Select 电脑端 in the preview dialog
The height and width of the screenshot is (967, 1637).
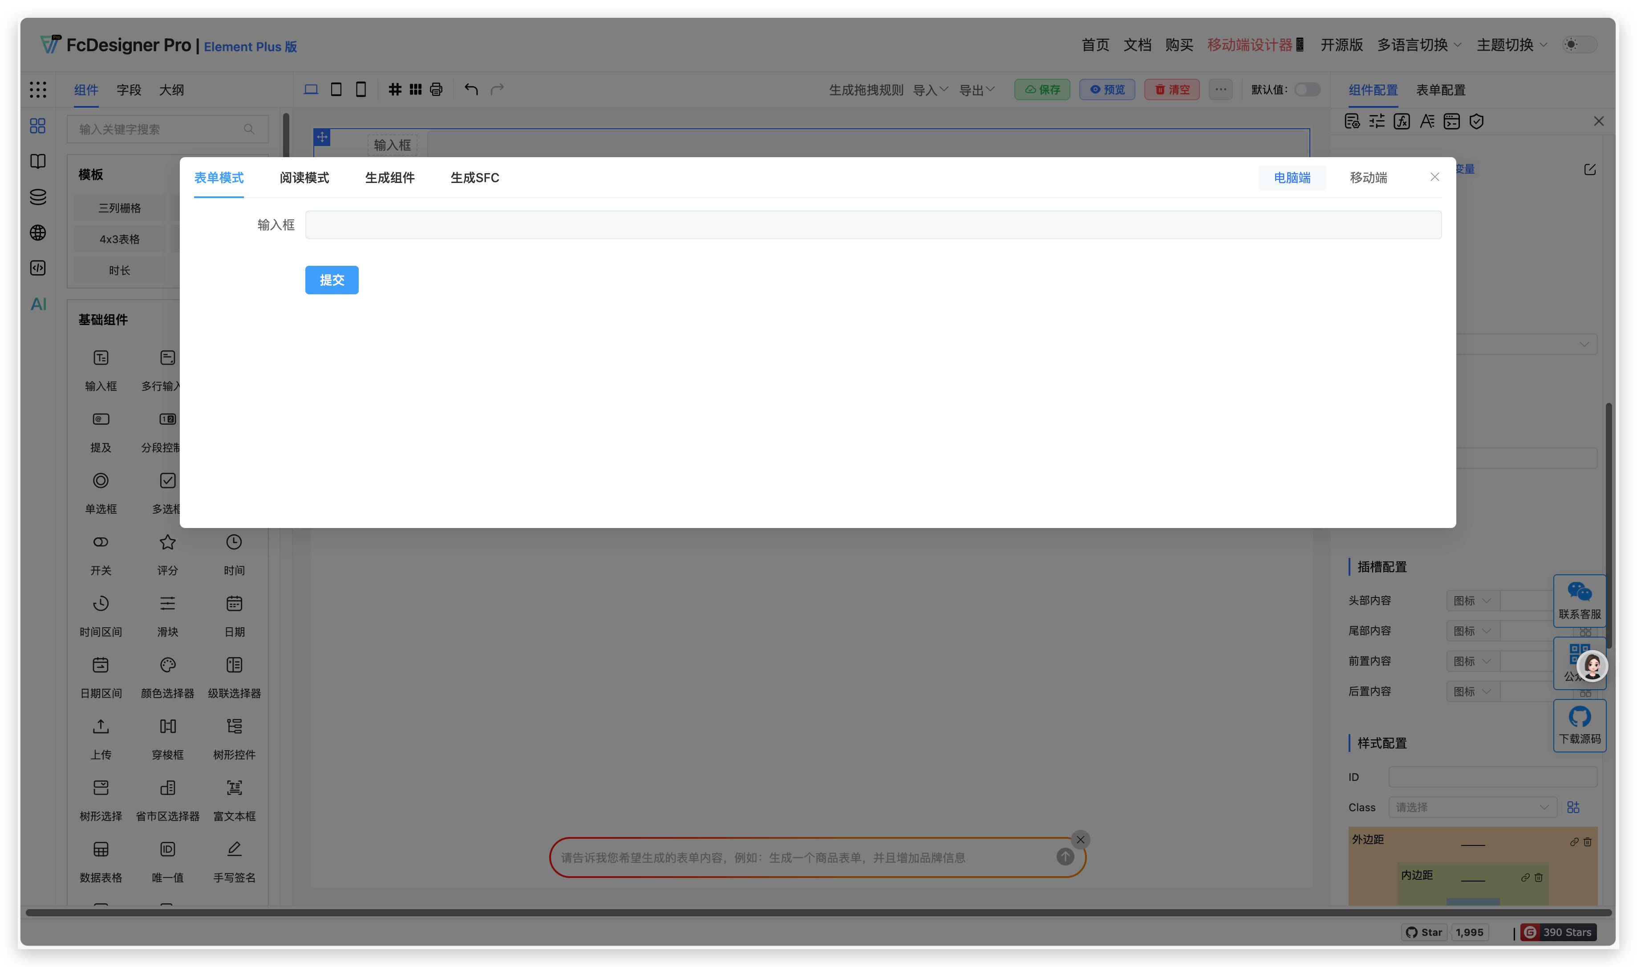click(x=1293, y=177)
